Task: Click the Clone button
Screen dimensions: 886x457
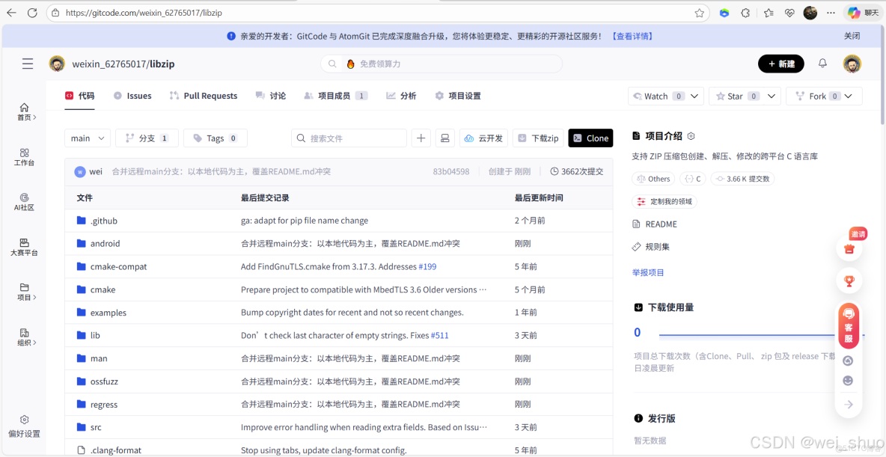Action: coord(590,138)
